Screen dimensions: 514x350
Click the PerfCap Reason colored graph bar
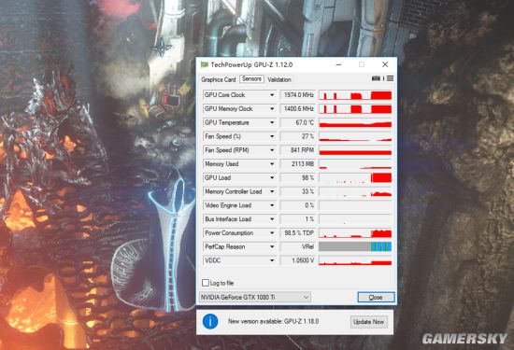click(x=355, y=246)
